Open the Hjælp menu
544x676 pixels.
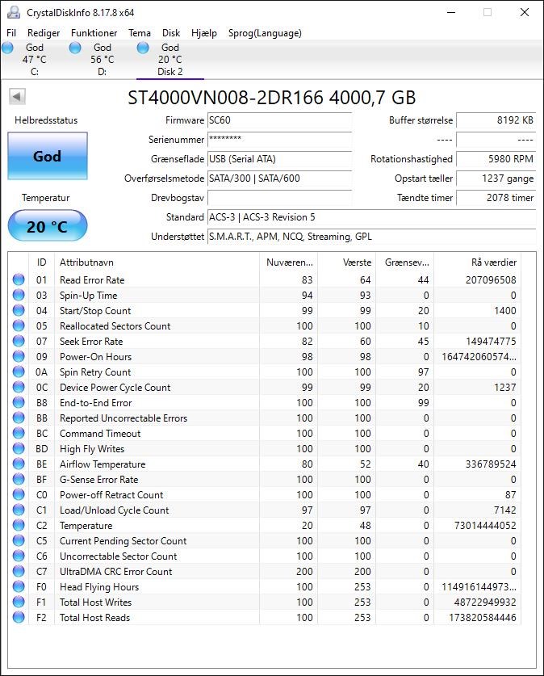coord(204,33)
